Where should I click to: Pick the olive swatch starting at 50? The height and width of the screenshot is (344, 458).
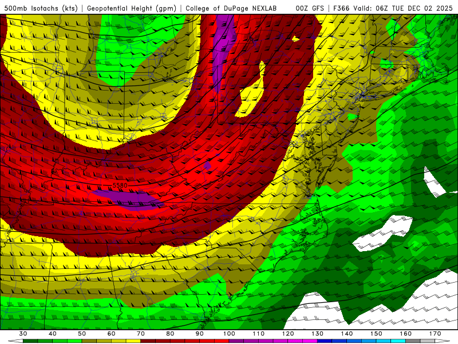pos(89,341)
